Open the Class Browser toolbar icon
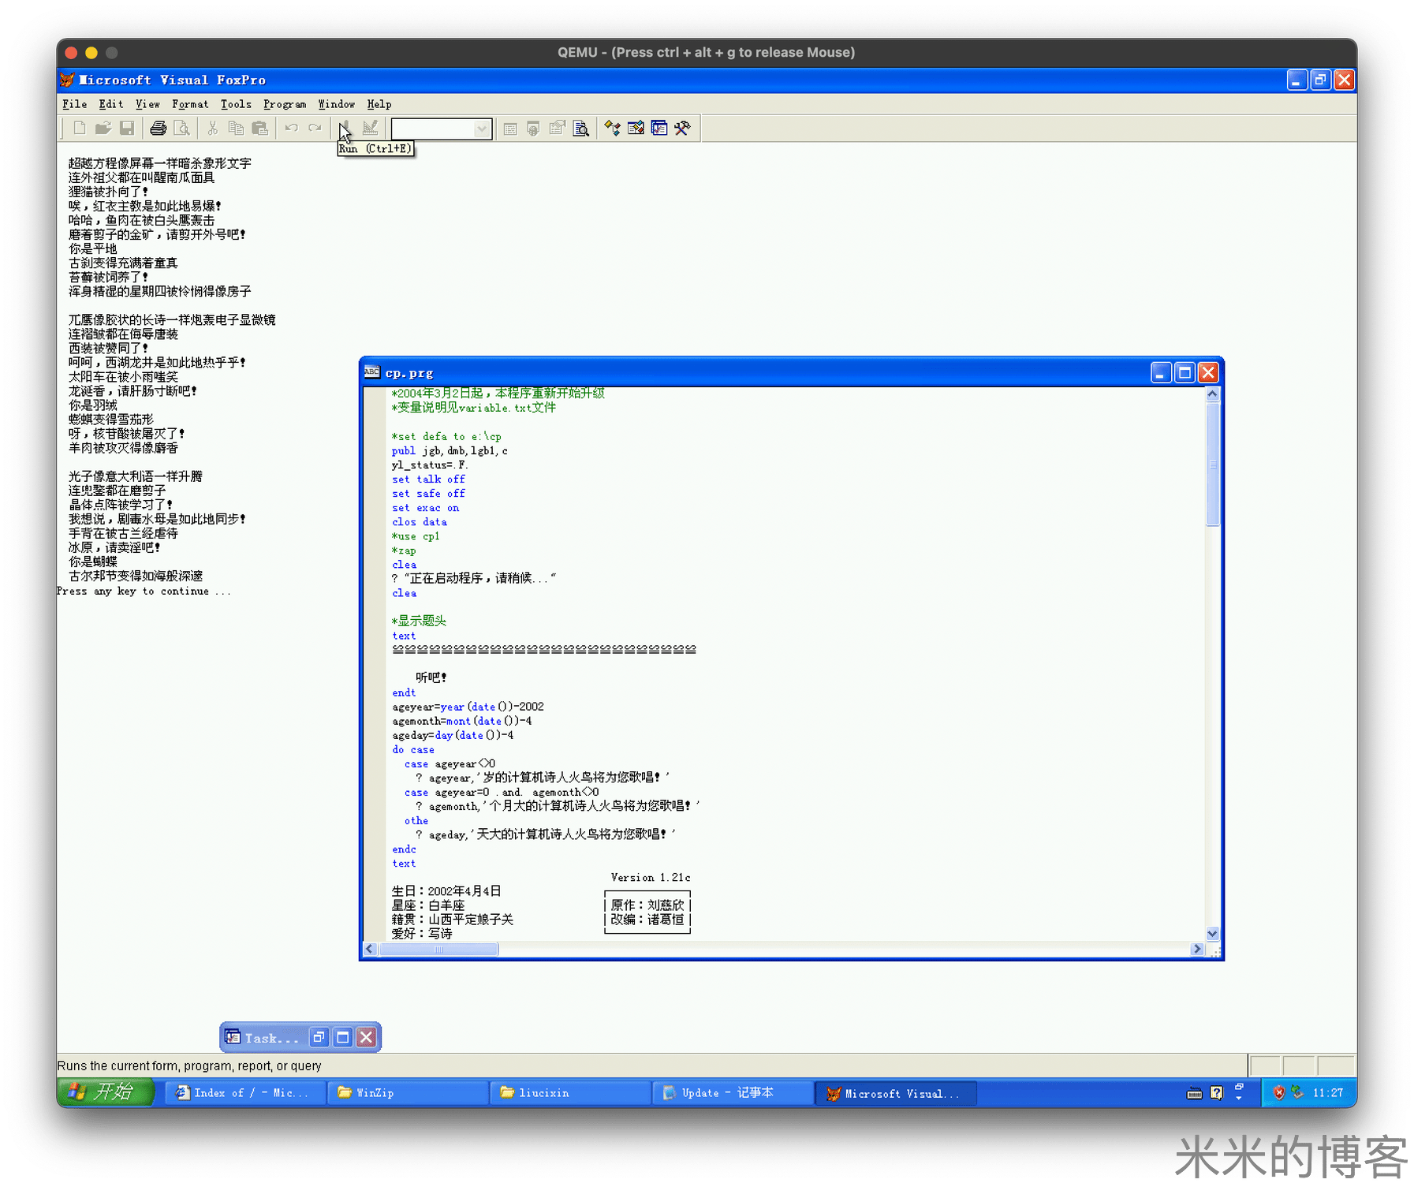 [x=613, y=129]
